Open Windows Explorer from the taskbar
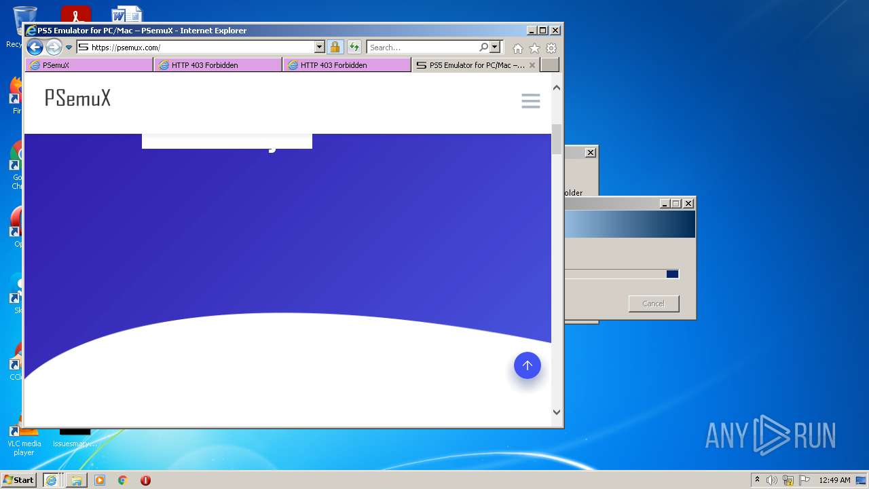The width and height of the screenshot is (869, 489). click(x=76, y=480)
